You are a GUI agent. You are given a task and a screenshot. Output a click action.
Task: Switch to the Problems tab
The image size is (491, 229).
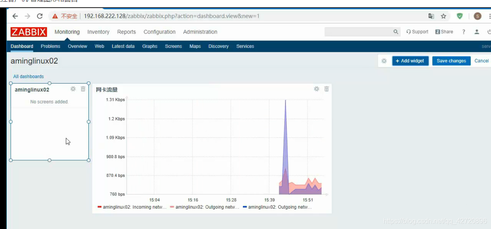pyautogui.click(x=51, y=46)
